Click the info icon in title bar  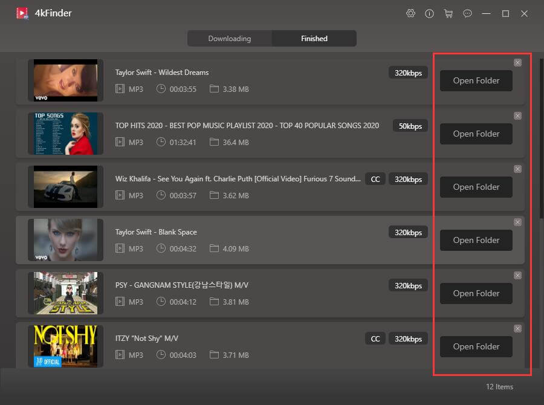[430, 13]
